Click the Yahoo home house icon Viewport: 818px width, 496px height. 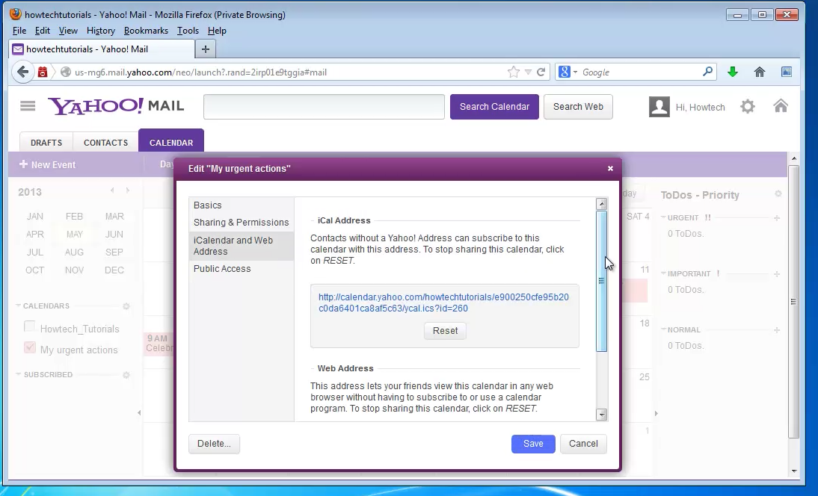coord(781,106)
